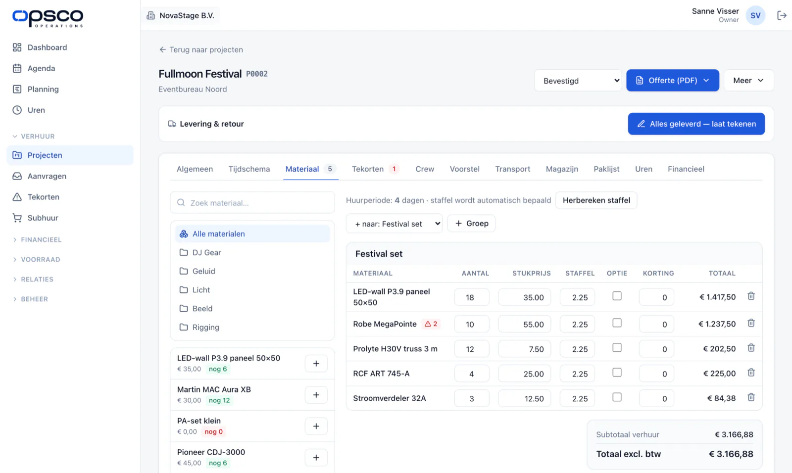Go to Agenda in the sidebar
This screenshot has height=473, width=792.
click(70, 68)
